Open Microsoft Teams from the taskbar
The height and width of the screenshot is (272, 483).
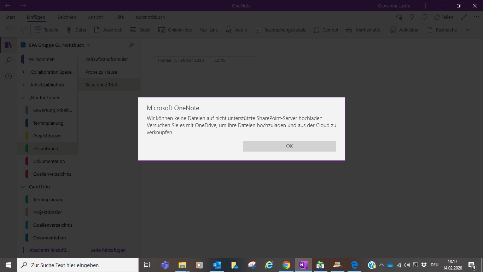[x=165, y=265]
